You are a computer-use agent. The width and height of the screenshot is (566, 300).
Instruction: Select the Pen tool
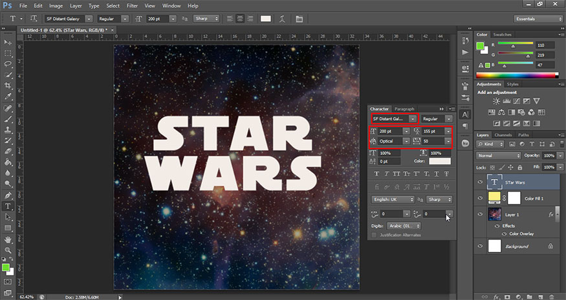(x=8, y=195)
